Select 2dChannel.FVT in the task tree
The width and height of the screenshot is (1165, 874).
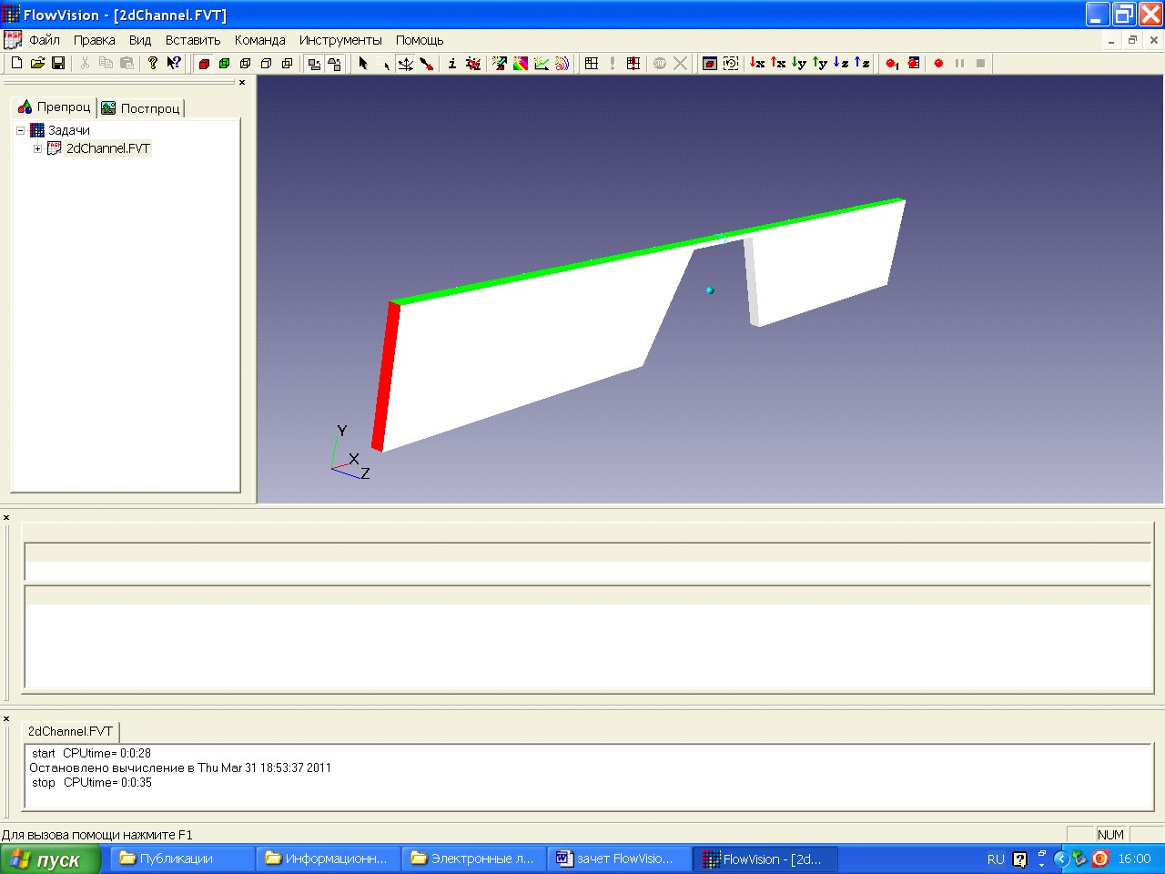coord(107,148)
